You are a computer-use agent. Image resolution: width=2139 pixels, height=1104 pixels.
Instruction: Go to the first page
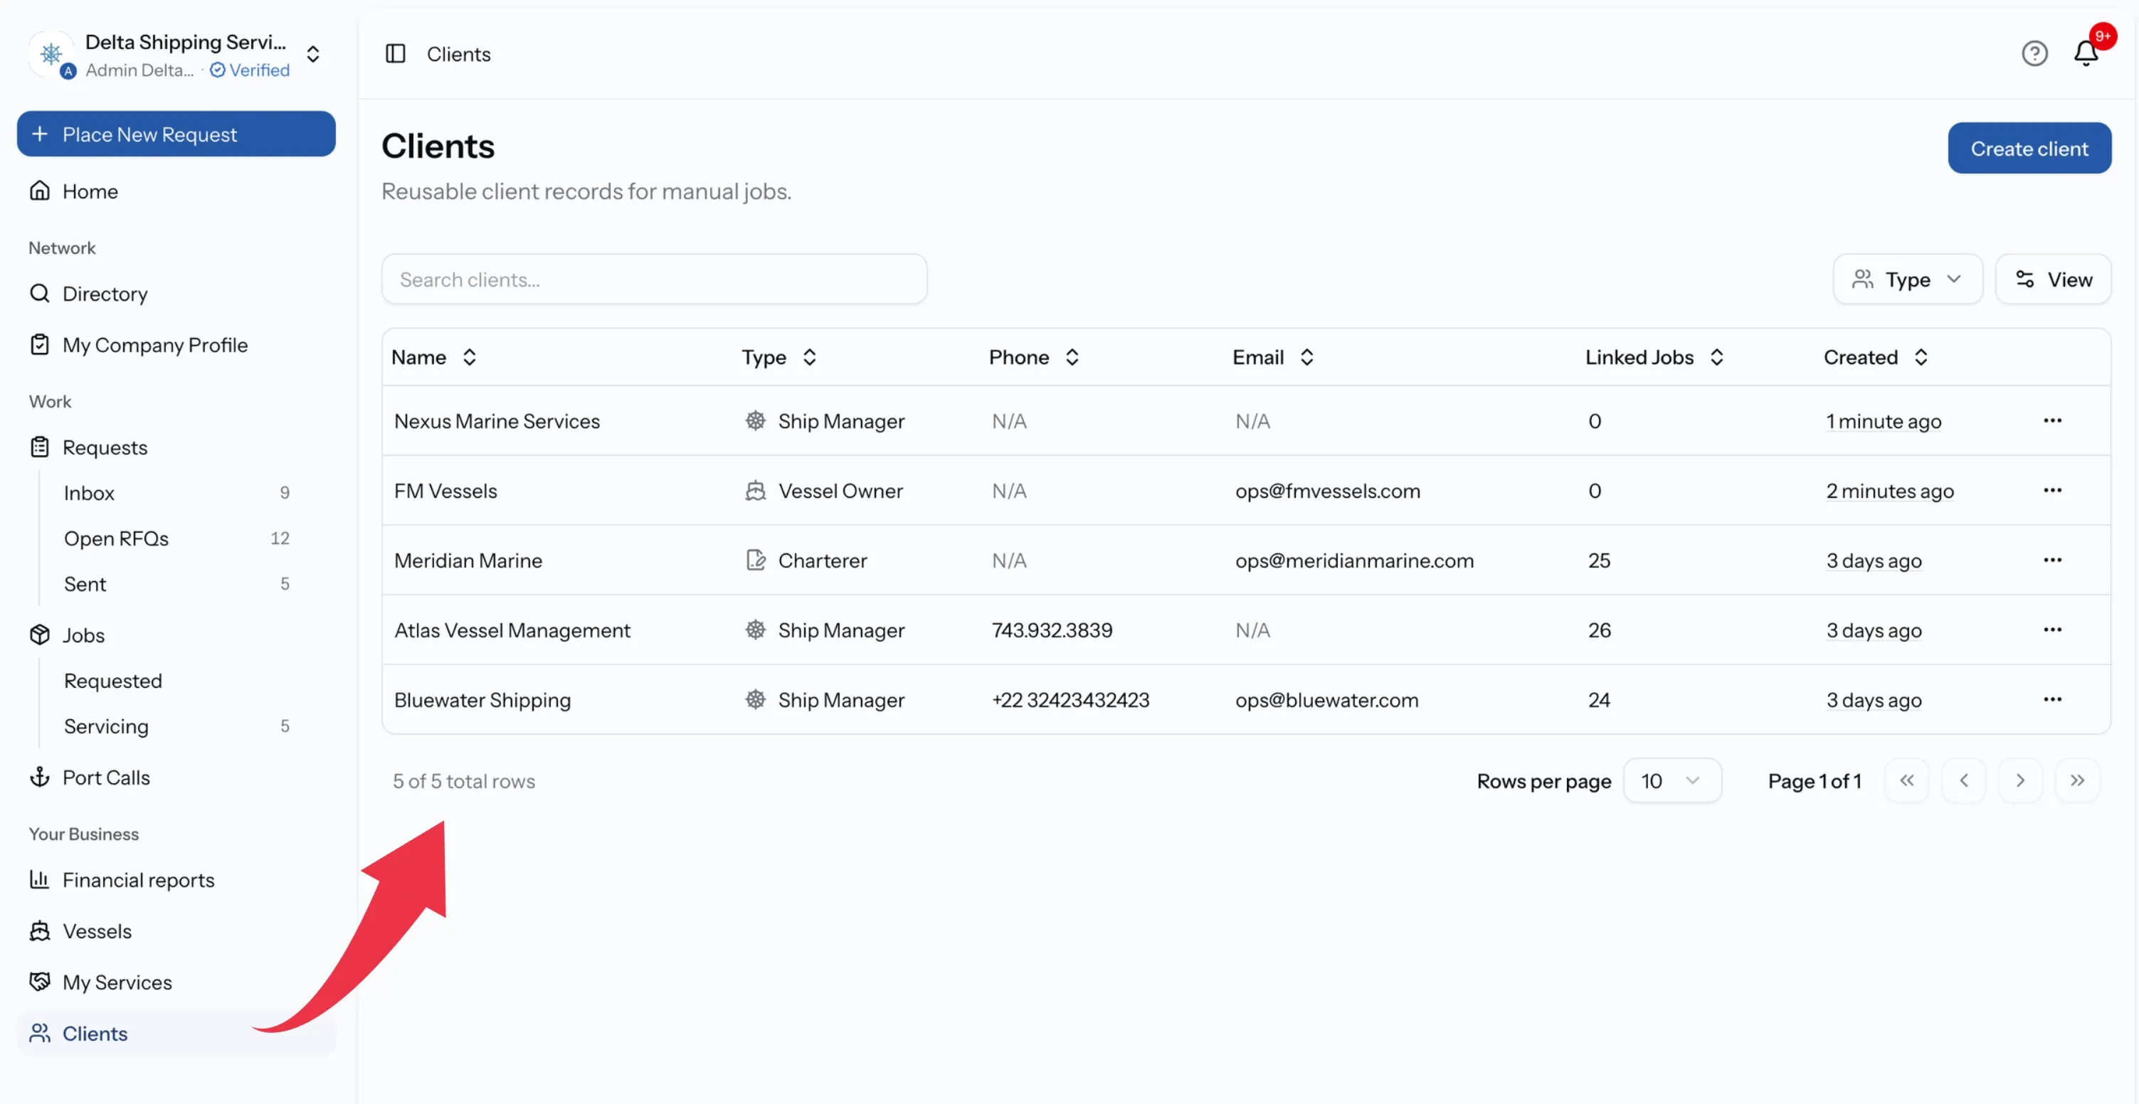1906,780
